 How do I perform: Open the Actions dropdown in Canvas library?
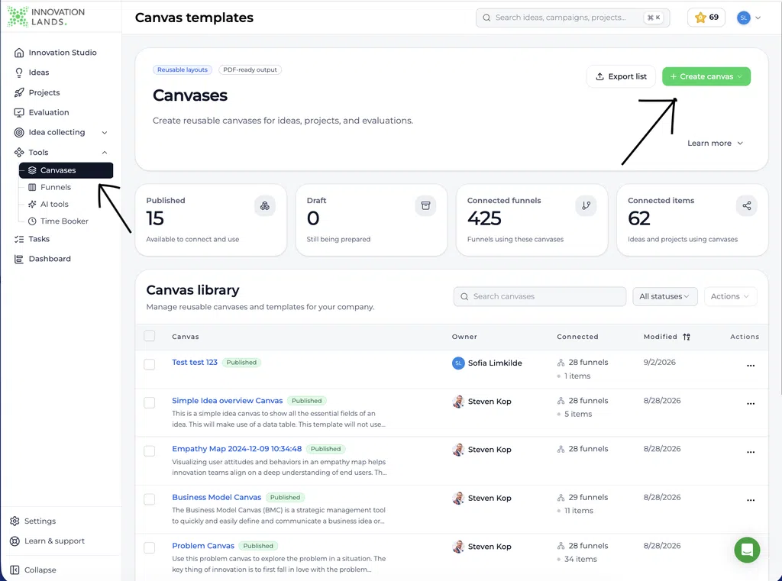730,296
